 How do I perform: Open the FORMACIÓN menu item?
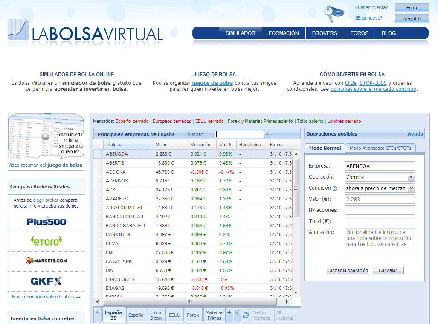(284, 33)
